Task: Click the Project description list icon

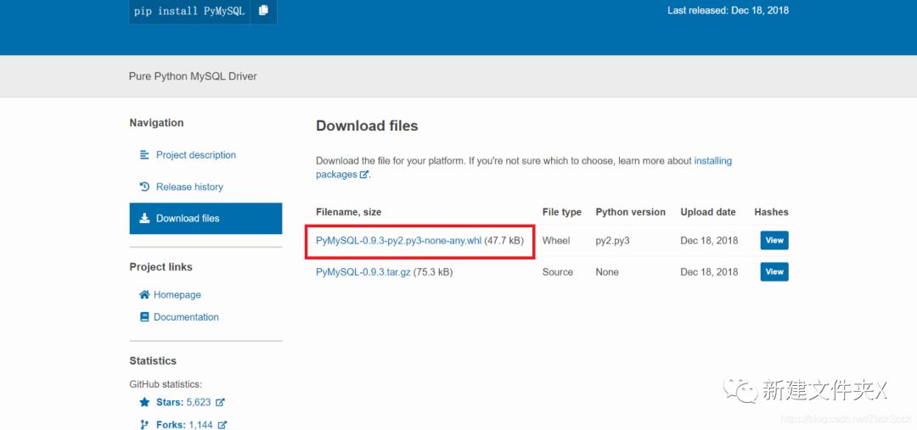Action: point(144,155)
